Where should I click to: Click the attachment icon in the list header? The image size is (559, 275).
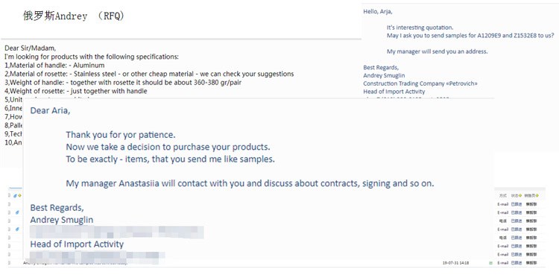[x=15, y=195]
